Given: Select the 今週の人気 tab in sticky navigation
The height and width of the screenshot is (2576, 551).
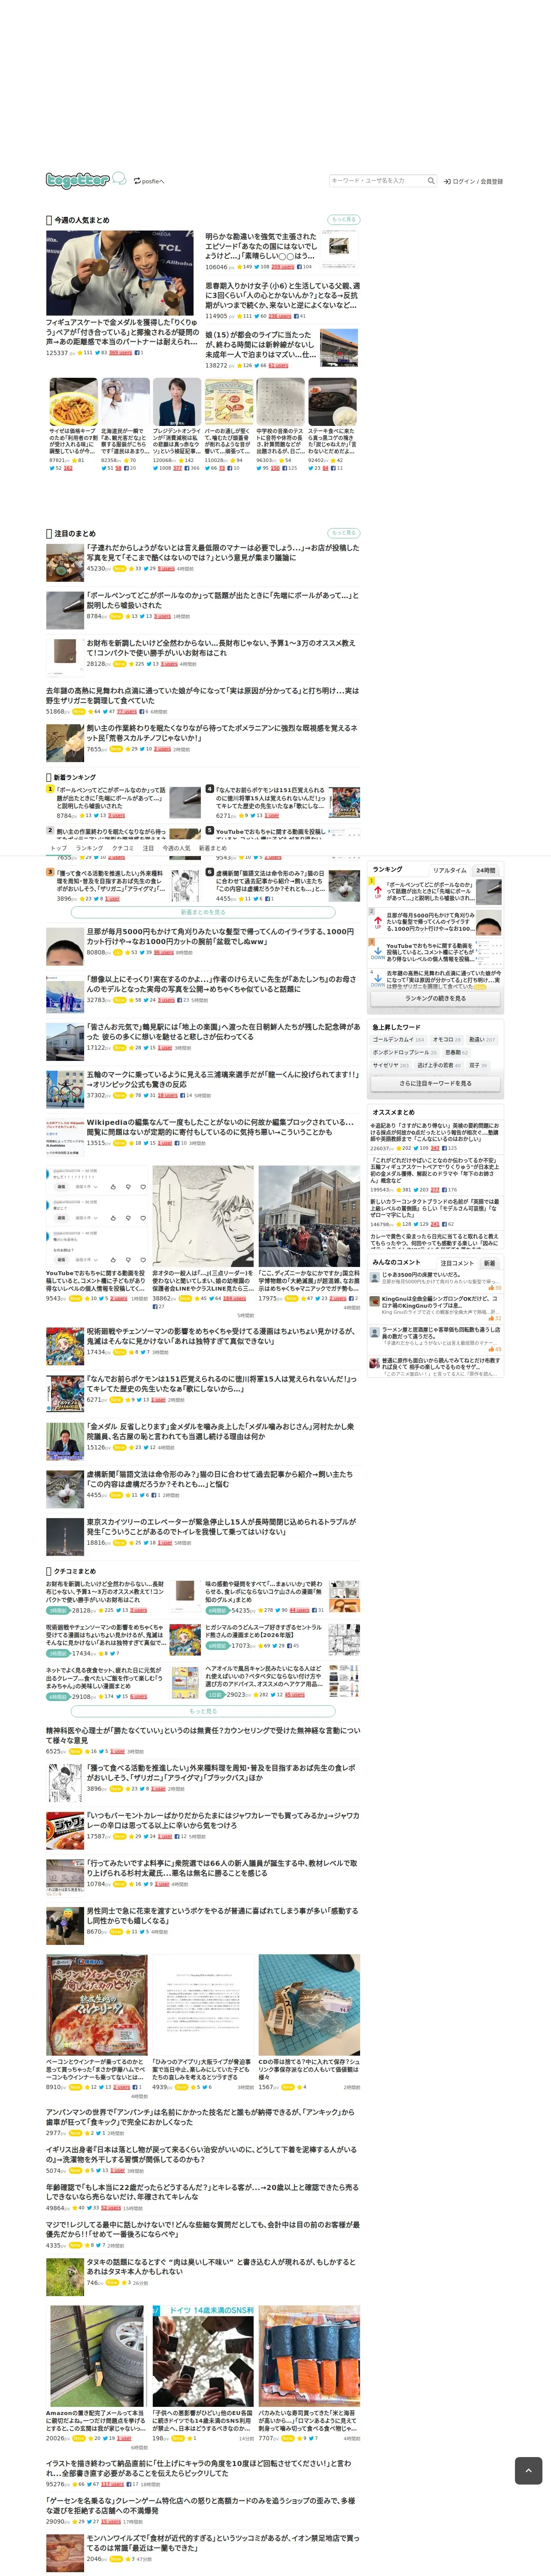Looking at the screenshot, I should (x=176, y=848).
